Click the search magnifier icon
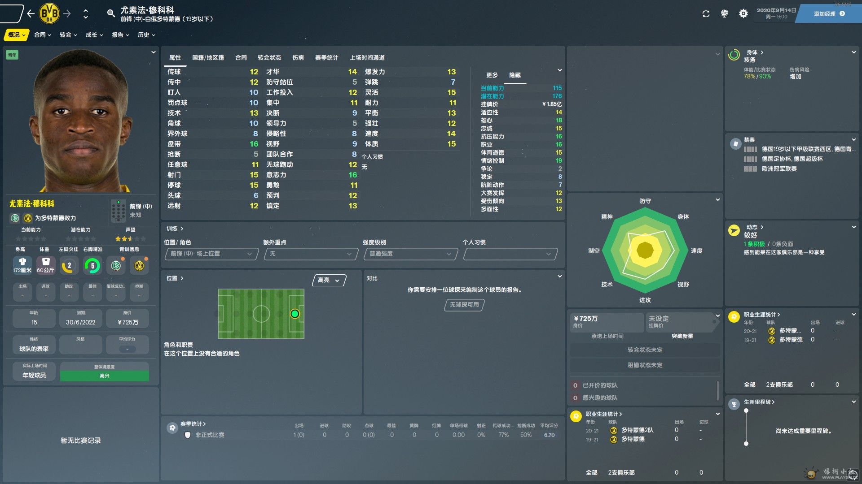Viewport: 862px width, 484px height. [x=111, y=13]
